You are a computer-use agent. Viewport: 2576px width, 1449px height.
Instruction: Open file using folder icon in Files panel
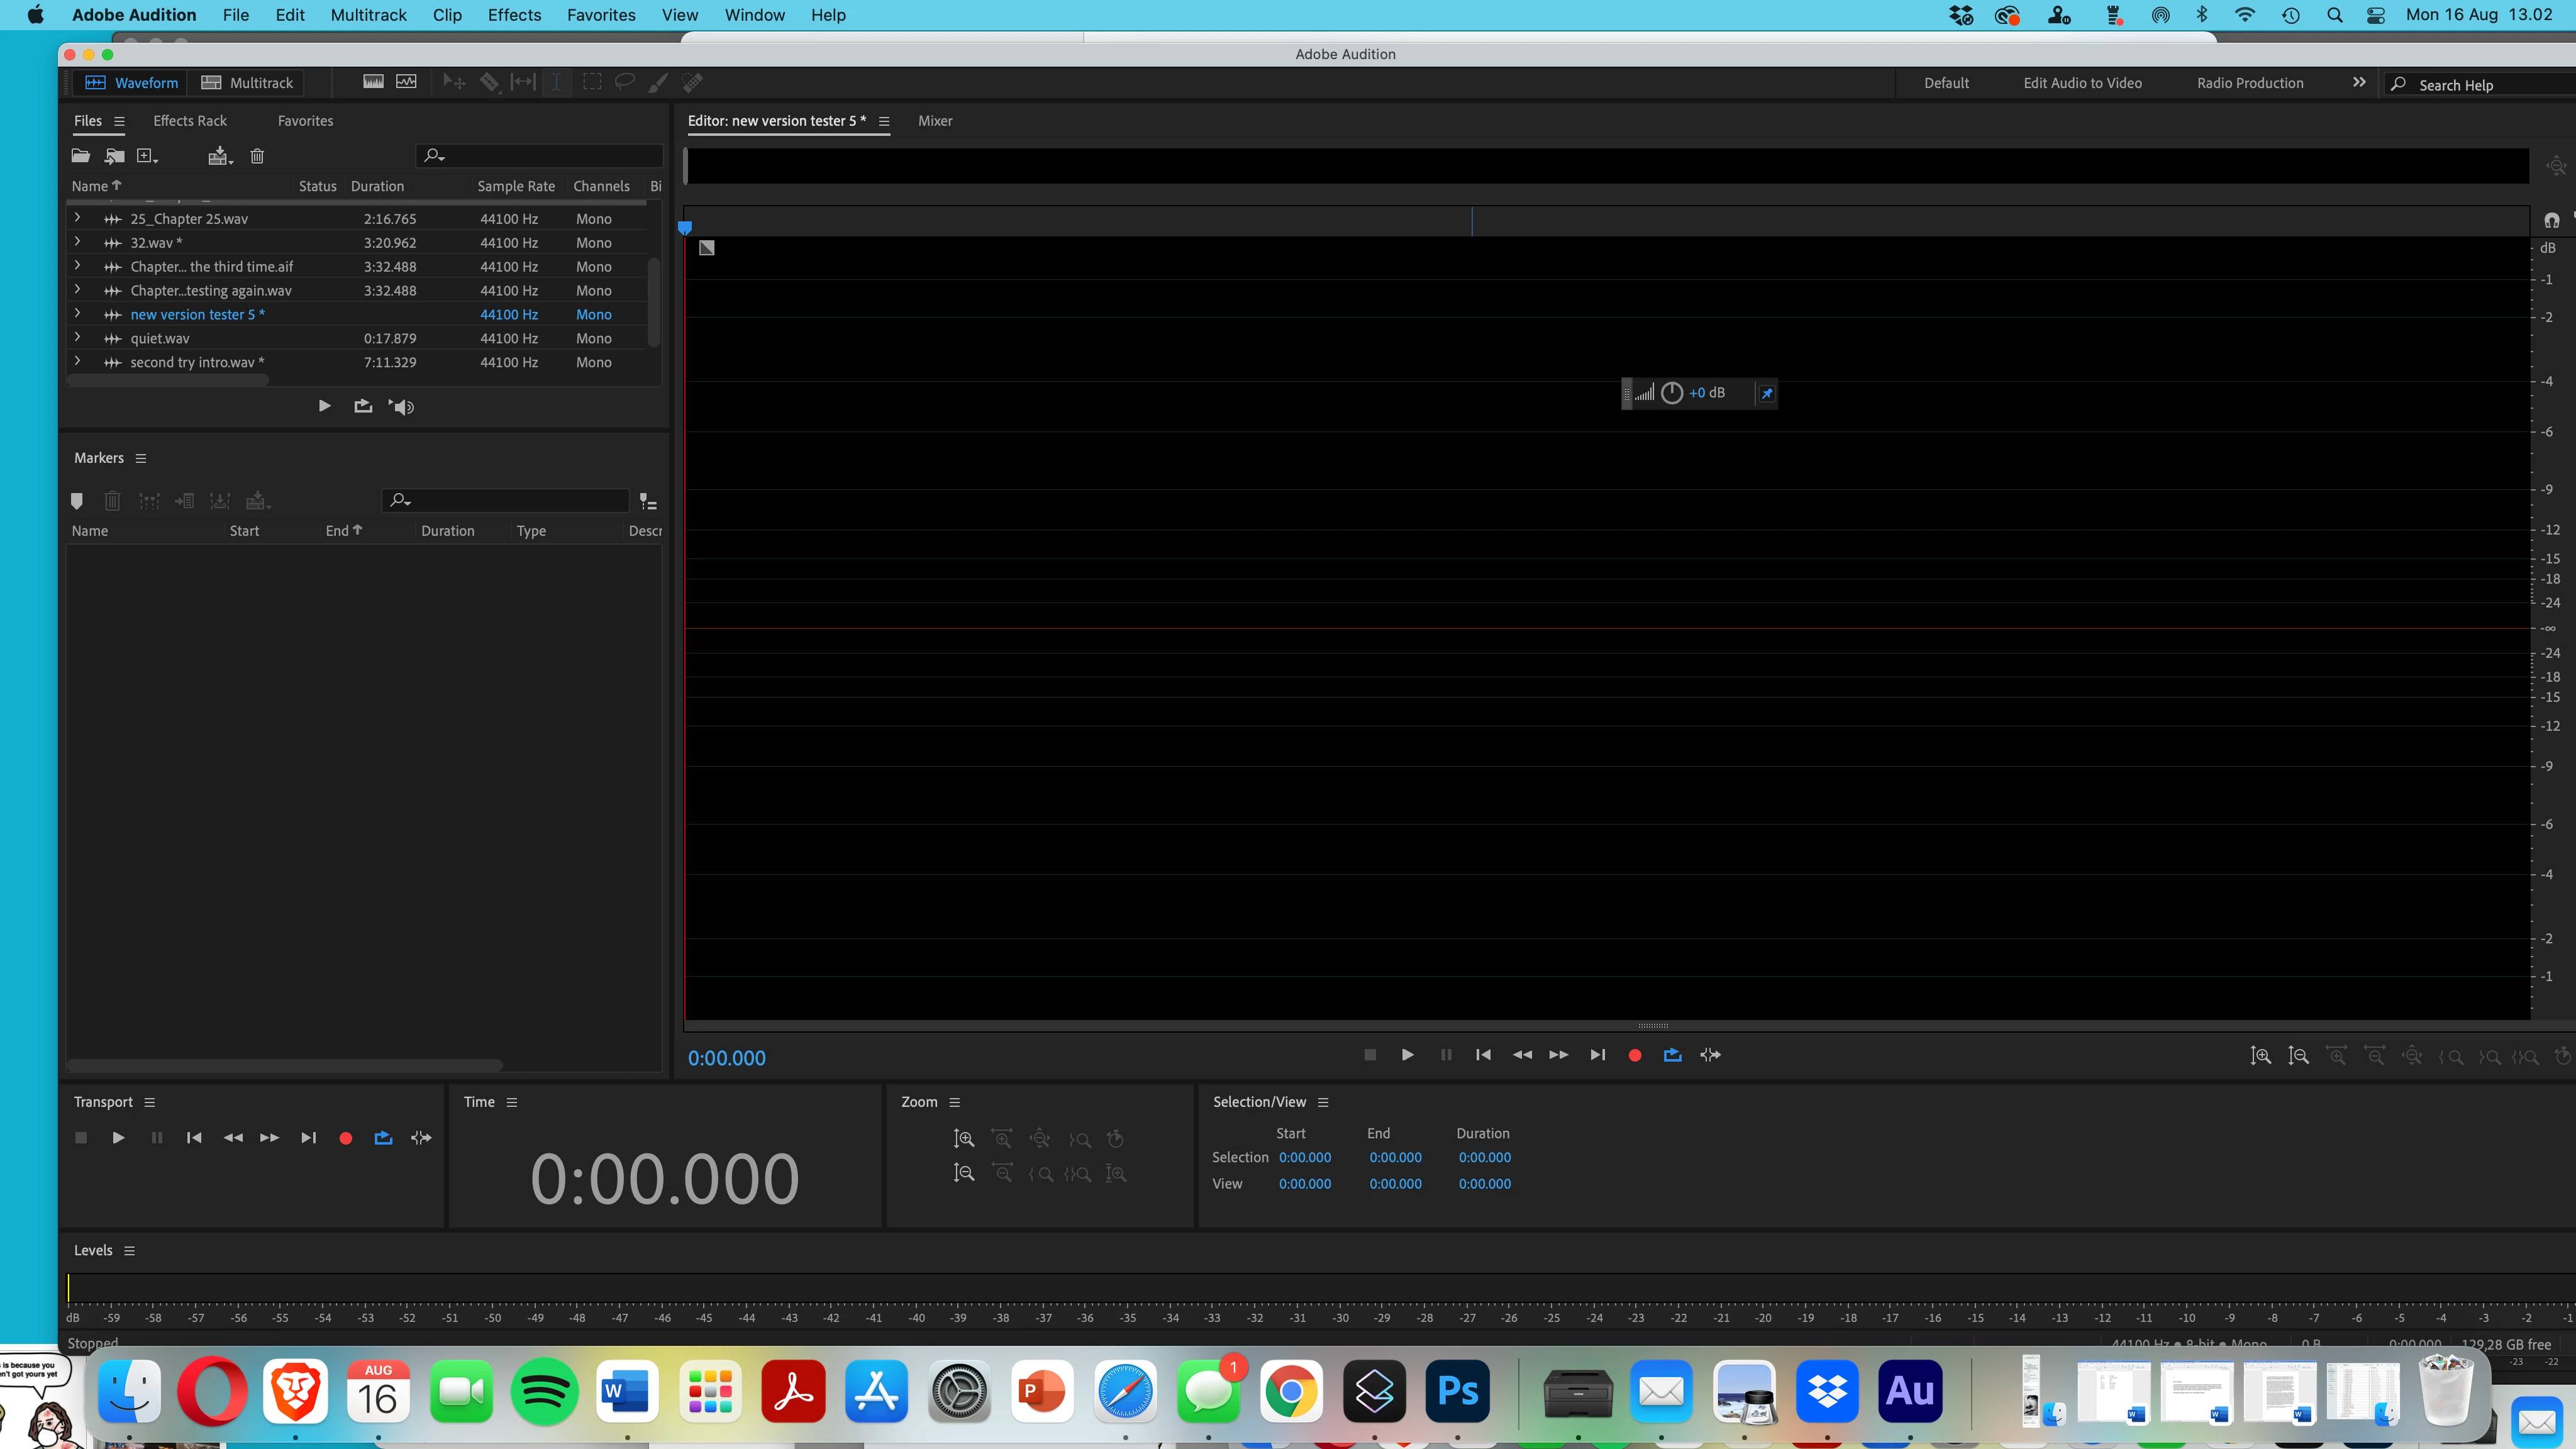click(x=81, y=156)
